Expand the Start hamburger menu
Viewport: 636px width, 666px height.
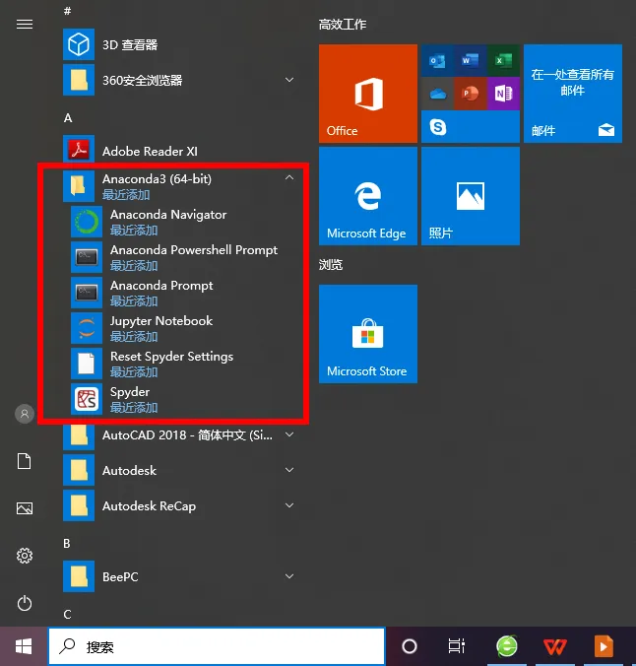point(25,25)
